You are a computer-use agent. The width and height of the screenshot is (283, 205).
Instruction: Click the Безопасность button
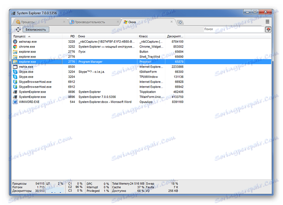tap(35, 29)
